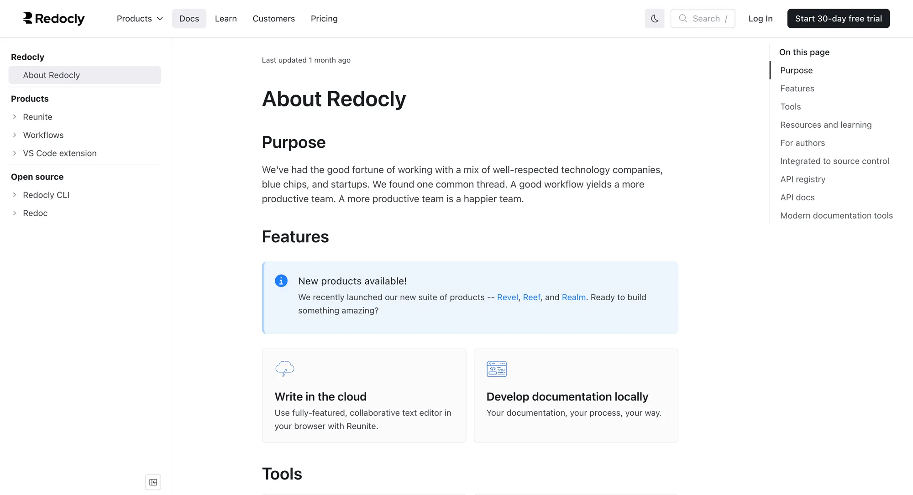913x495 pixels.
Task: Click the blue info icon in callout
Action: 281,281
